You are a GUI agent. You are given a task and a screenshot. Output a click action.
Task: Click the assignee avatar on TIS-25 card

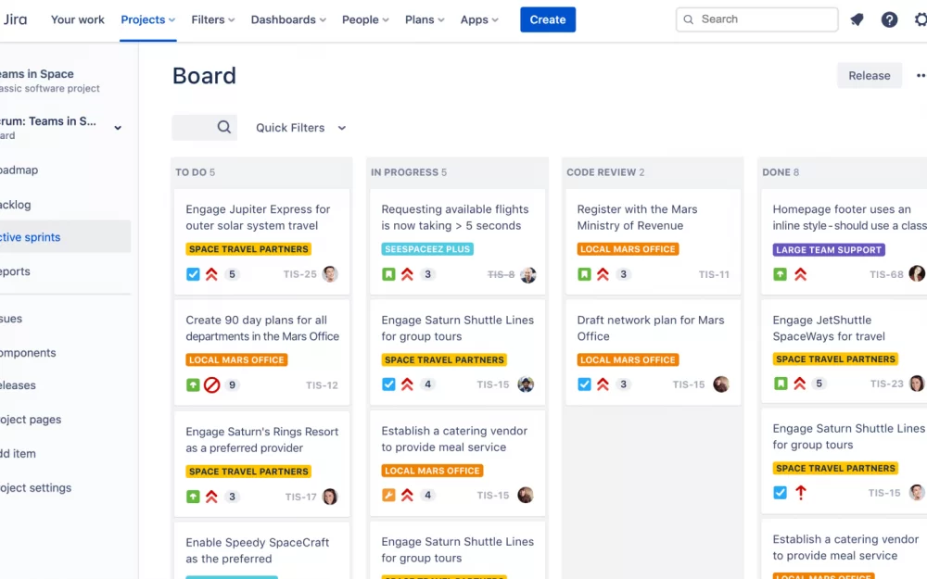click(x=330, y=274)
